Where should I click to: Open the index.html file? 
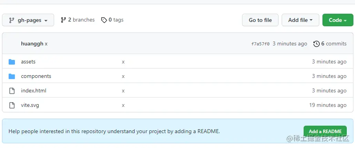click(x=33, y=90)
